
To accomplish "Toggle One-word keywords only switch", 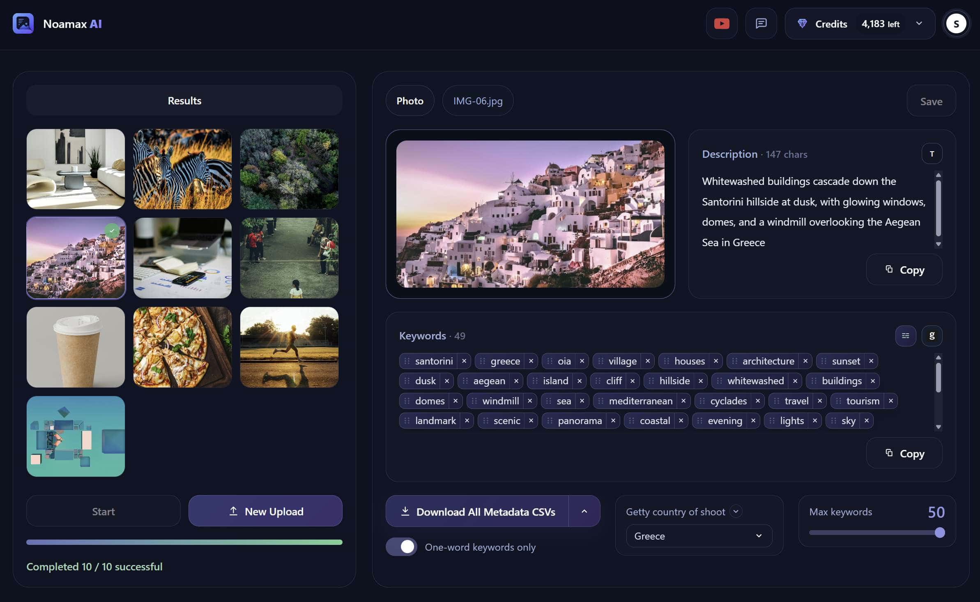I will tap(401, 547).
